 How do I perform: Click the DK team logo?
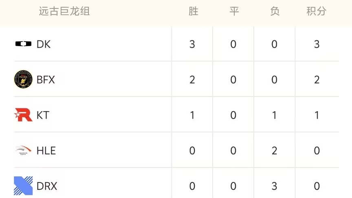coord(23,44)
